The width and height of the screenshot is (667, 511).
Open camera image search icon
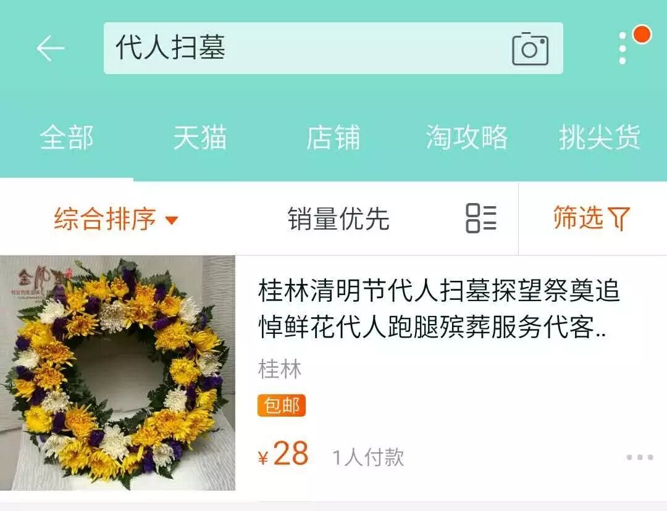(x=530, y=49)
